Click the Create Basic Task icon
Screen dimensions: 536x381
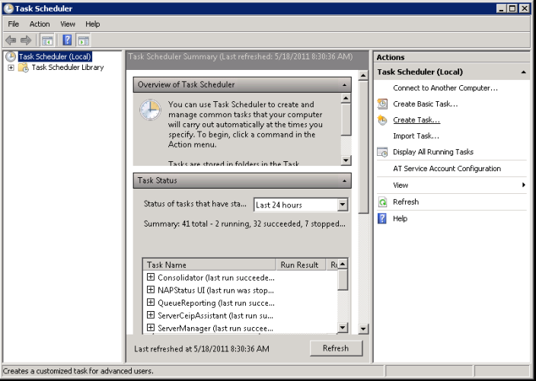click(x=383, y=103)
